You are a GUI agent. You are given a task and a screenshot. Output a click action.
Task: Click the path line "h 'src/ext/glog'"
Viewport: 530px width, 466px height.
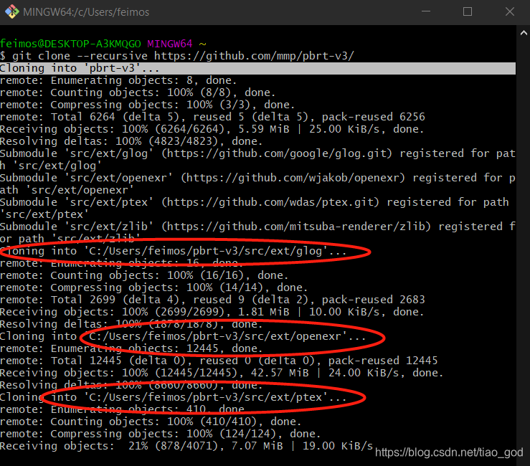click(51, 166)
